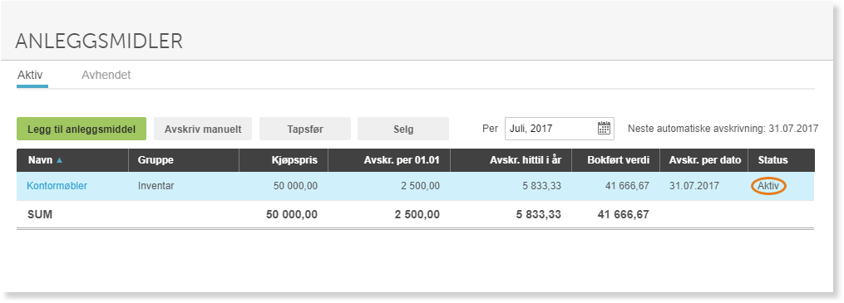Click Legg til anleggsmiddel button
The width and height of the screenshot is (844, 303).
(x=81, y=129)
